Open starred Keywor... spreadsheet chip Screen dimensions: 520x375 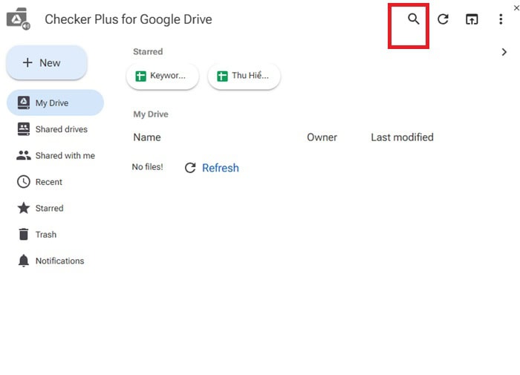pos(163,76)
